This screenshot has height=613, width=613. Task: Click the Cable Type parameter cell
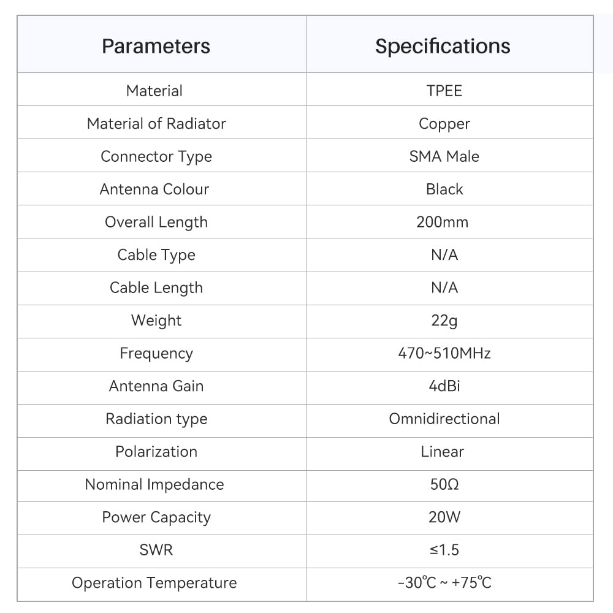(x=162, y=255)
